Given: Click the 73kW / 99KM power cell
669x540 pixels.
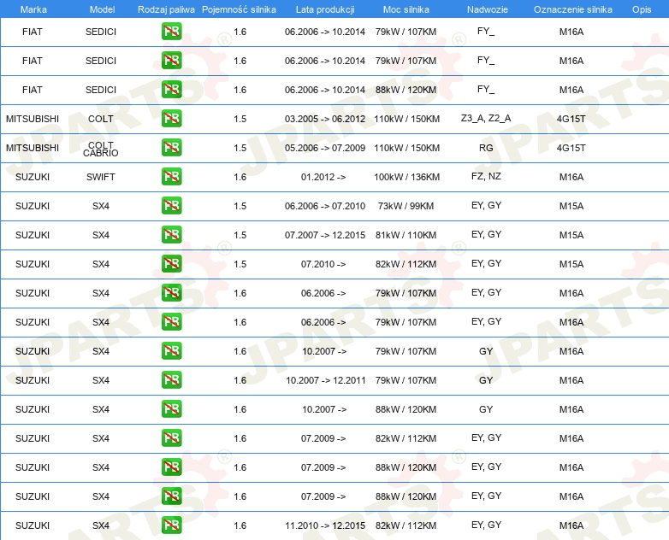Looking at the screenshot, I should [406, 206].
